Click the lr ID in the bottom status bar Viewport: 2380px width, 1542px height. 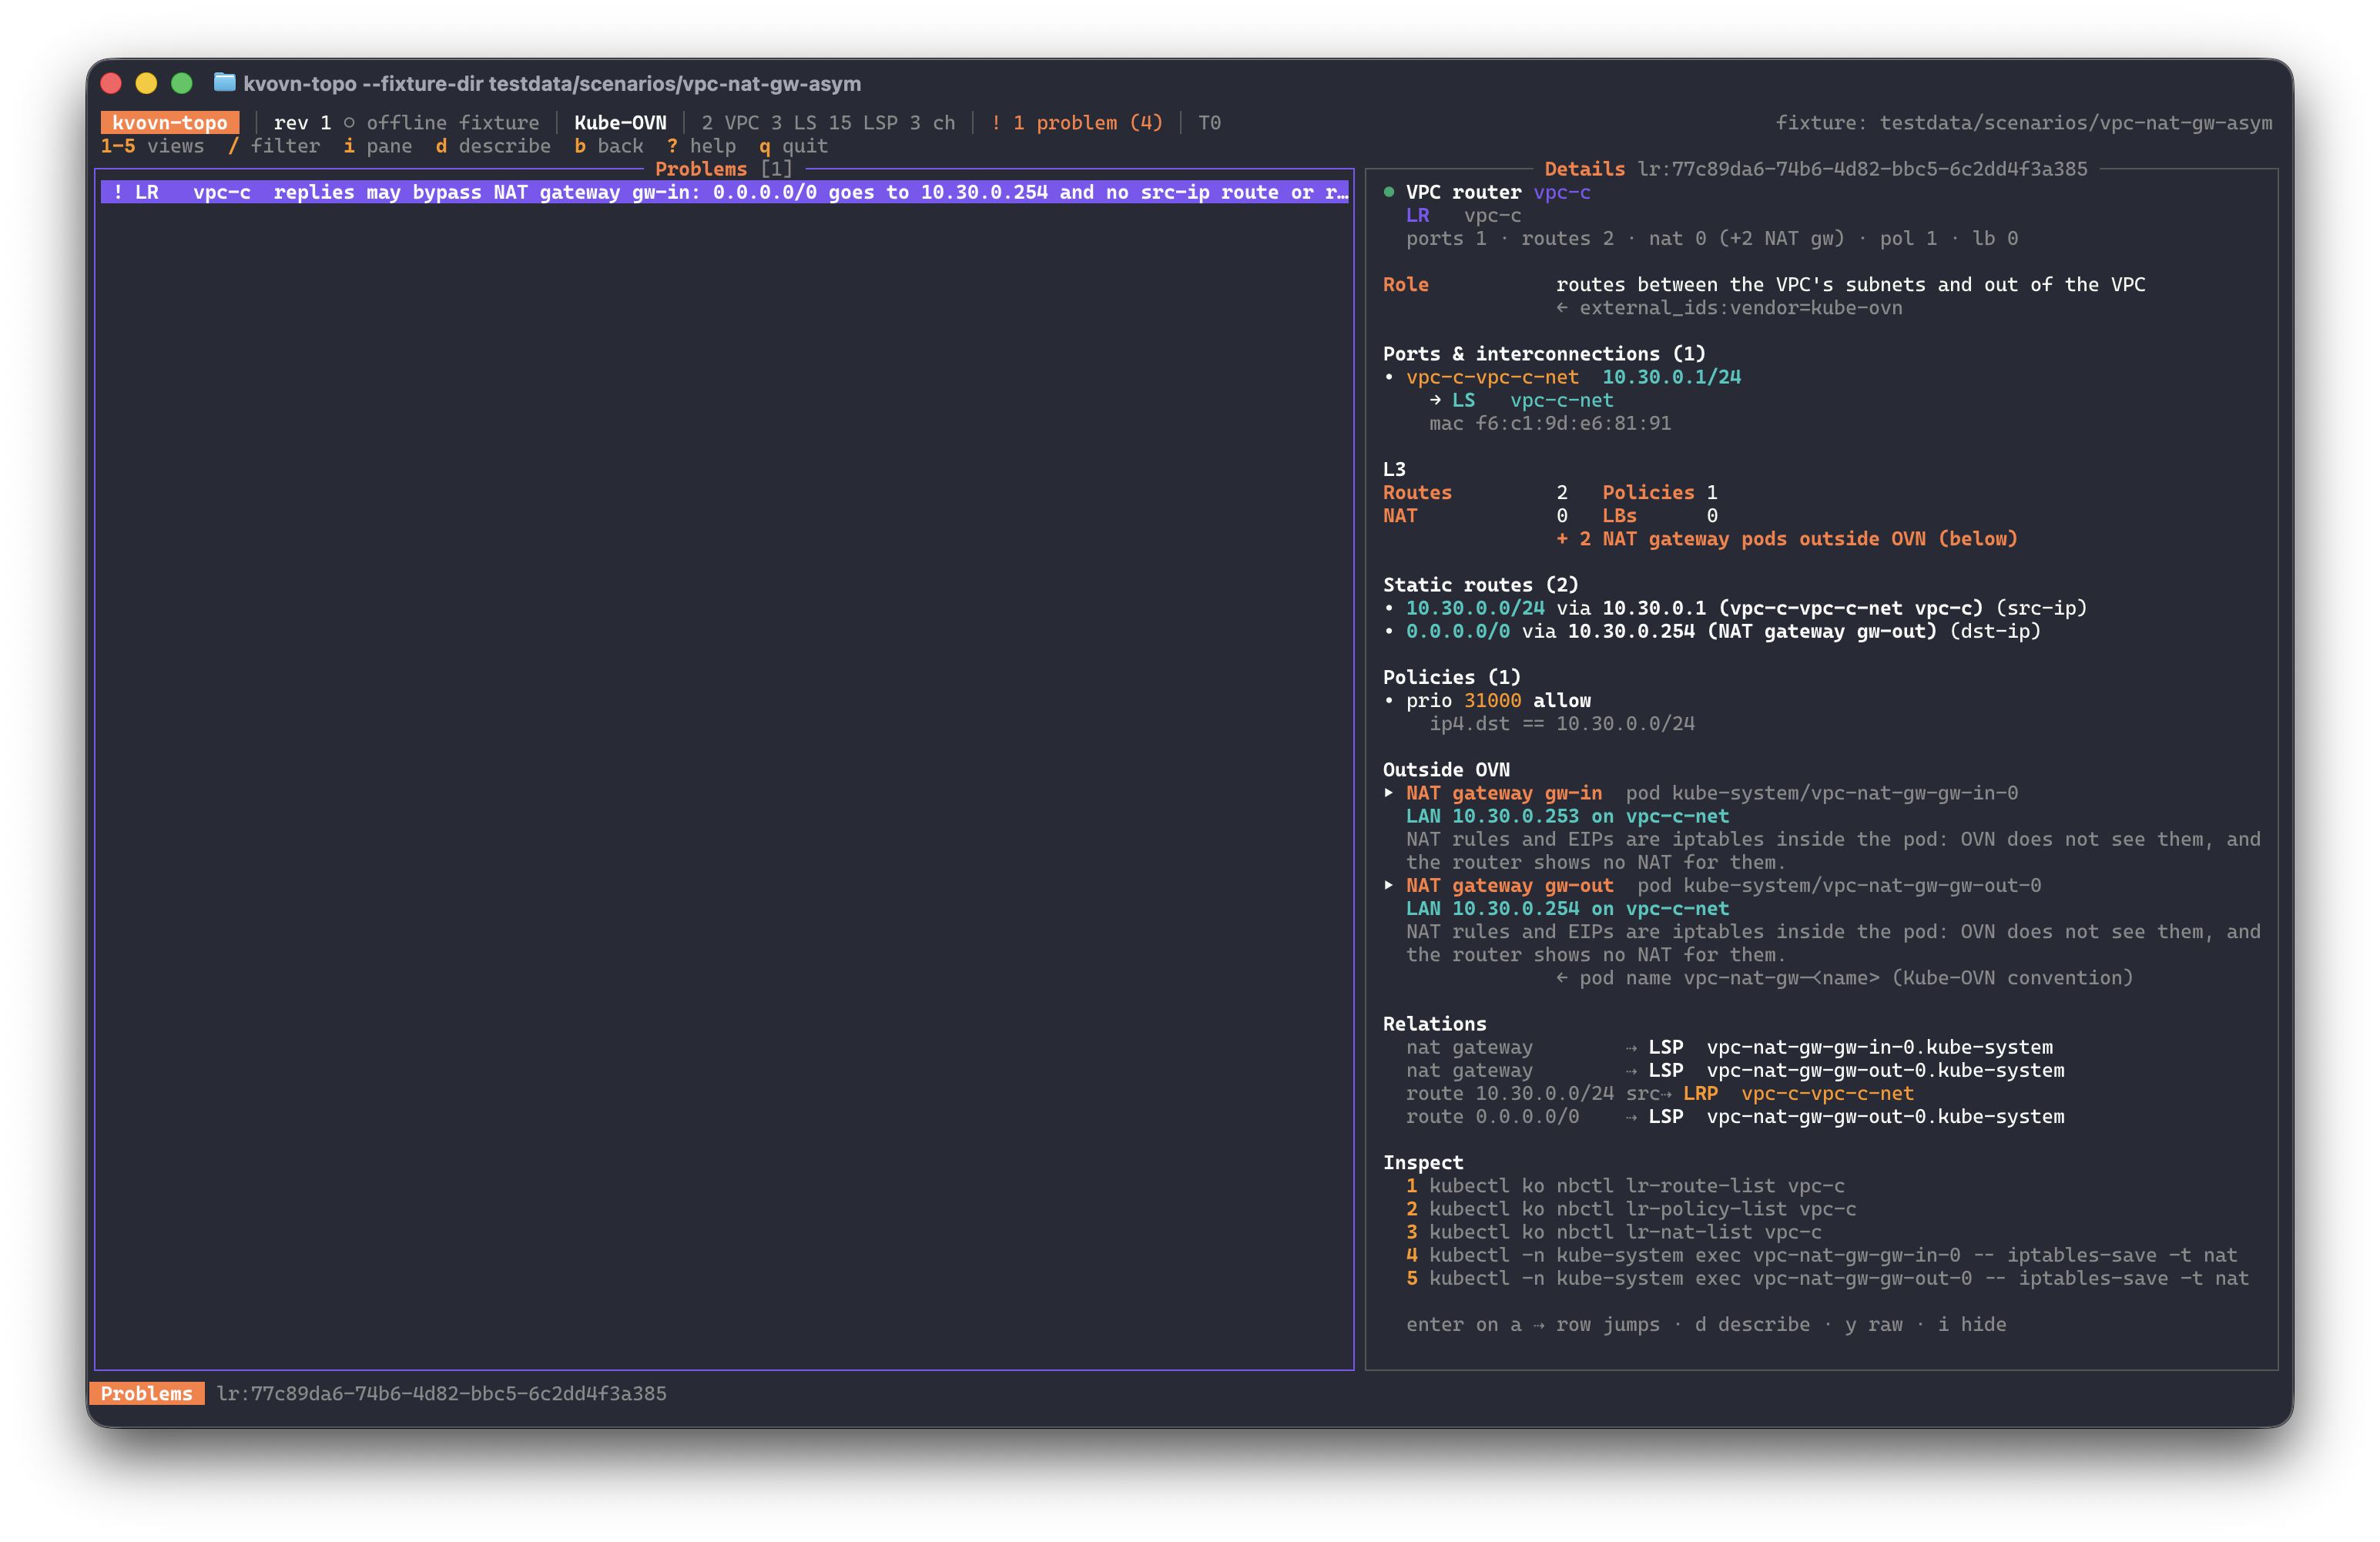441,1393
